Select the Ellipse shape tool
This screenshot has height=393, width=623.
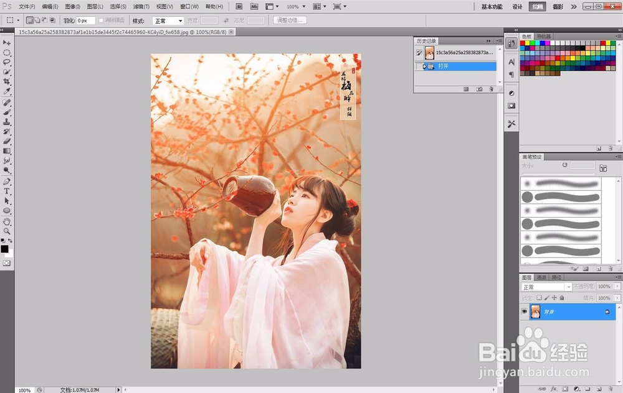[x=7, y=211]
